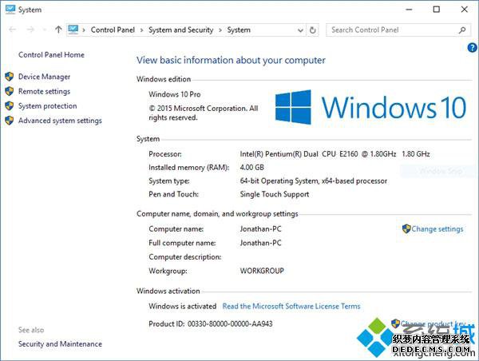Select System breadcrumb item
The height and width of the screenshot is (361, 479).
[239, 30]
